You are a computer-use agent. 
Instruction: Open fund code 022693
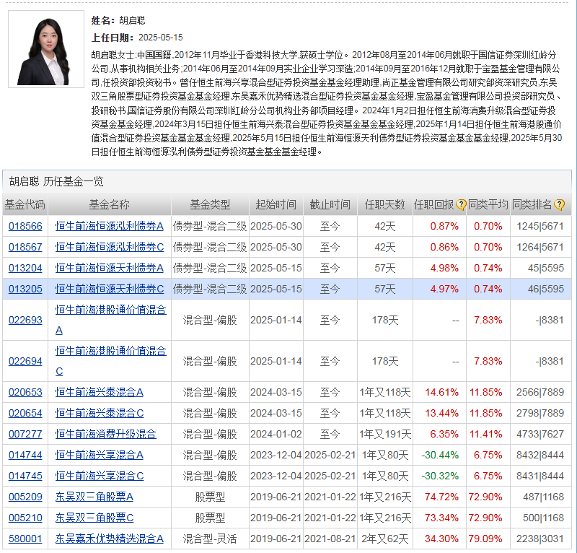click(25, 320)
